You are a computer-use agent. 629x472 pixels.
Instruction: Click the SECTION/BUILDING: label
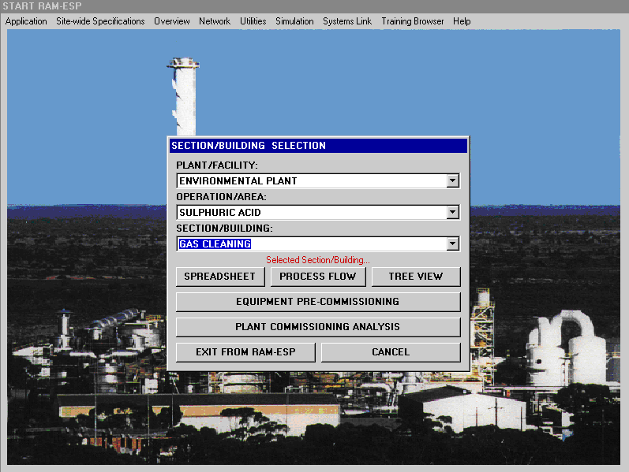(x=225, y=229)
